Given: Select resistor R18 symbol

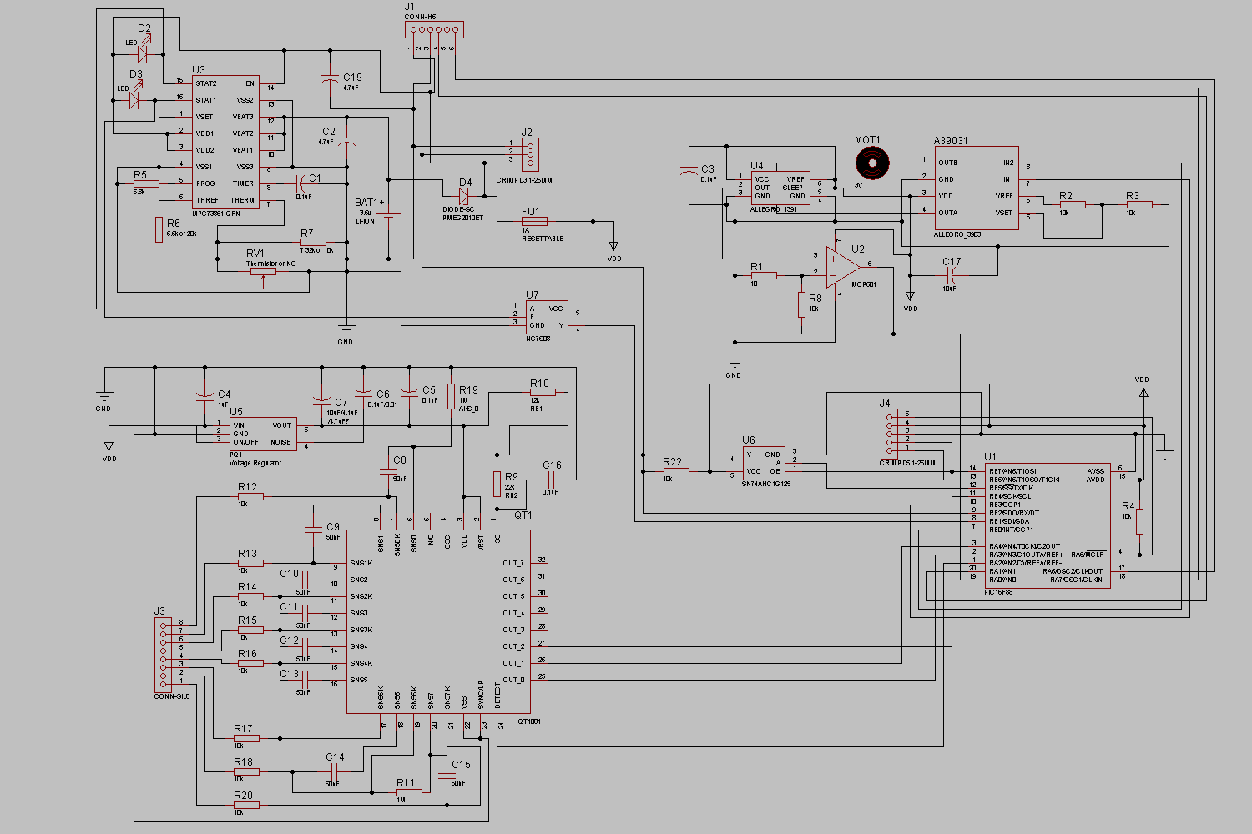Looking at the screenshot, I should (246, 771).
